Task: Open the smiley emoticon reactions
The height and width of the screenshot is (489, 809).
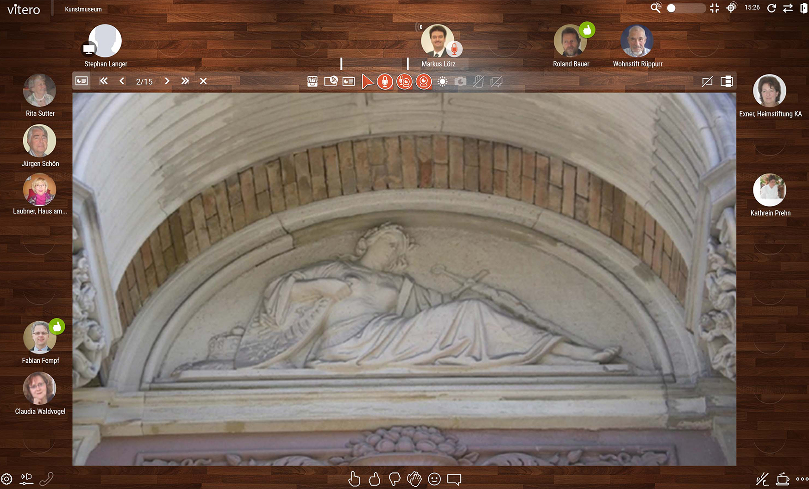Action: coord(434,479)
